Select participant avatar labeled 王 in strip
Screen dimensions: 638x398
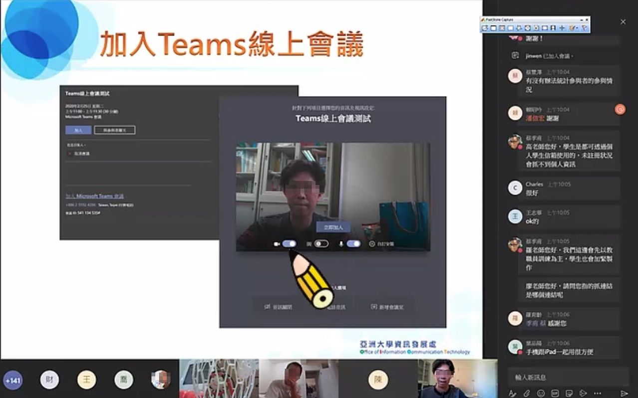[x=86, y=380]
